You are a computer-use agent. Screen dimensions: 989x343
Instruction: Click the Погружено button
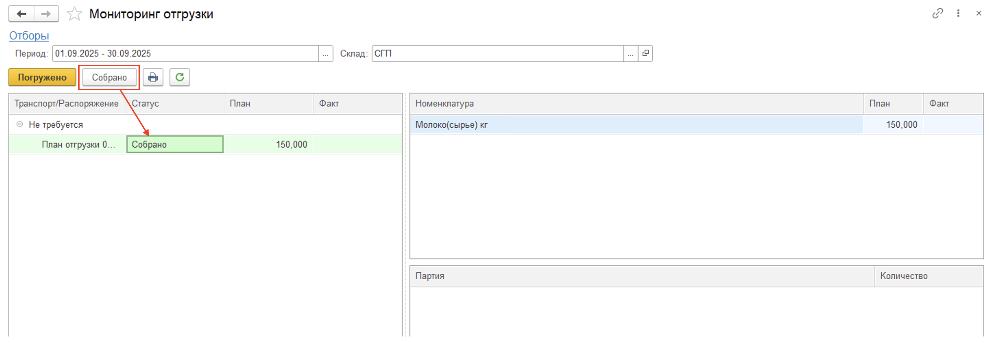[x=42, y=77]
